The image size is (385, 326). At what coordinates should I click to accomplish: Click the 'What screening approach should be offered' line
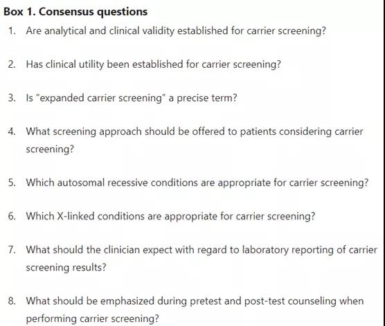[194, 132]
